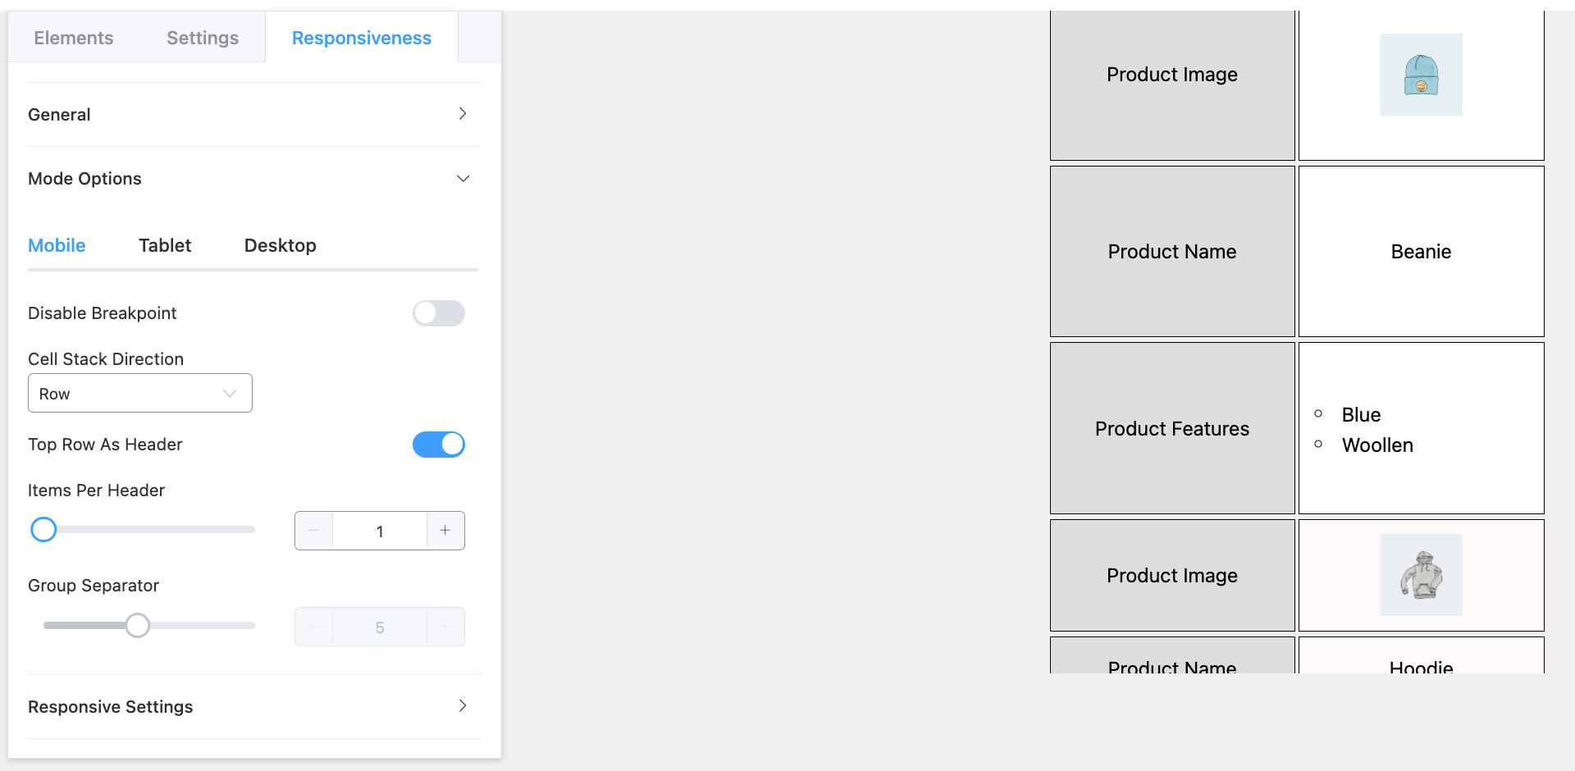
Task: Enable the Disable Breakpoint toggle
Action: (438, 313)
